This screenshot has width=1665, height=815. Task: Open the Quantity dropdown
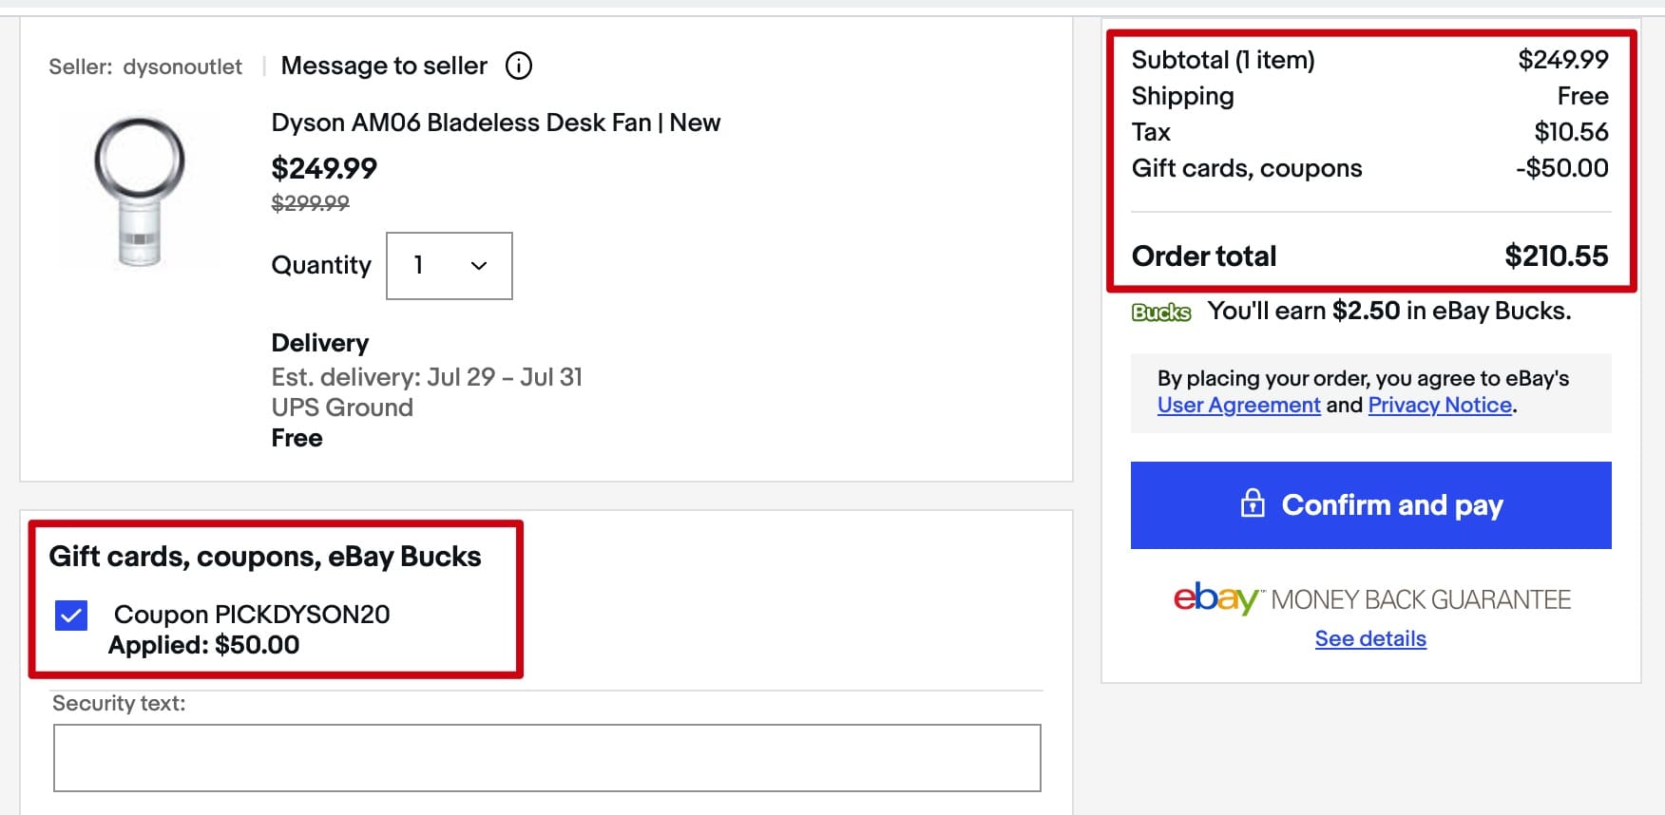449,266
